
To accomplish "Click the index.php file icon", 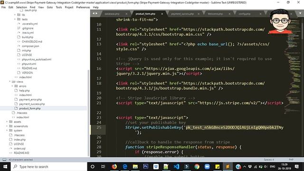I will (10, 140).
